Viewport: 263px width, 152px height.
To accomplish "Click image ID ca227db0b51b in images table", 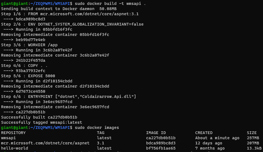I will point(161,138).
